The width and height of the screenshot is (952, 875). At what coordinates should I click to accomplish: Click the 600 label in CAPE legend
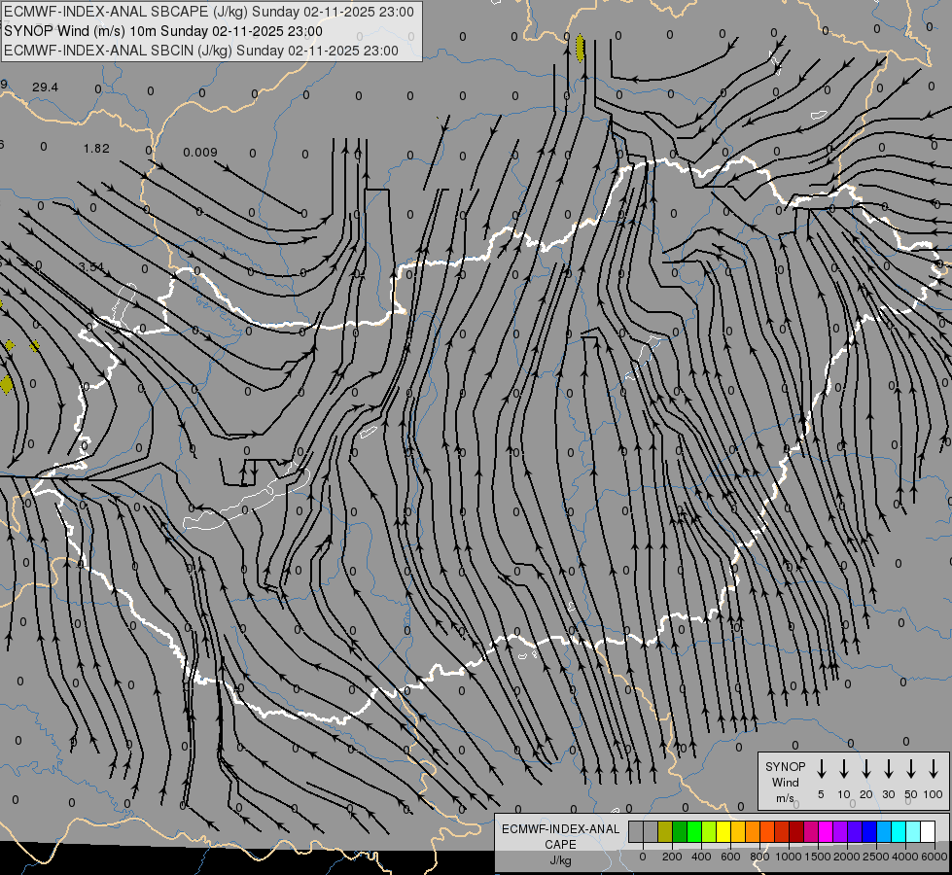(730, 857)
